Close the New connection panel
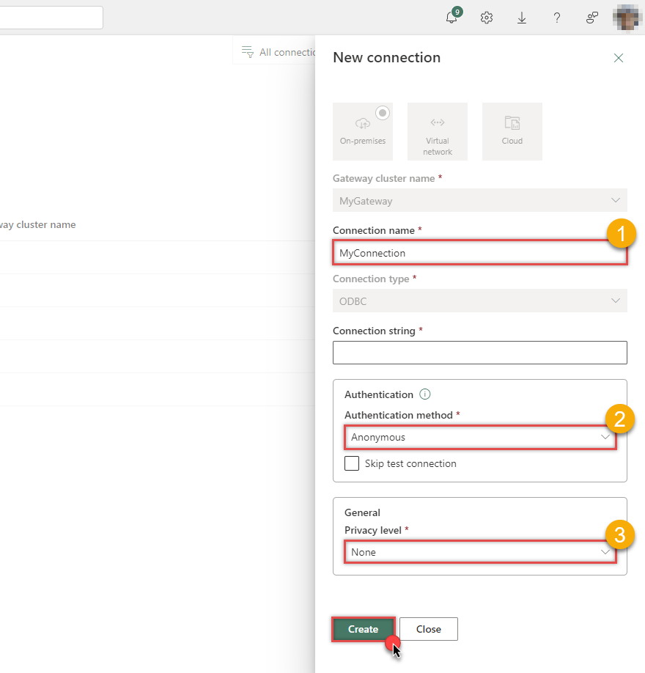Screen dimensions: 645x673 619,58
